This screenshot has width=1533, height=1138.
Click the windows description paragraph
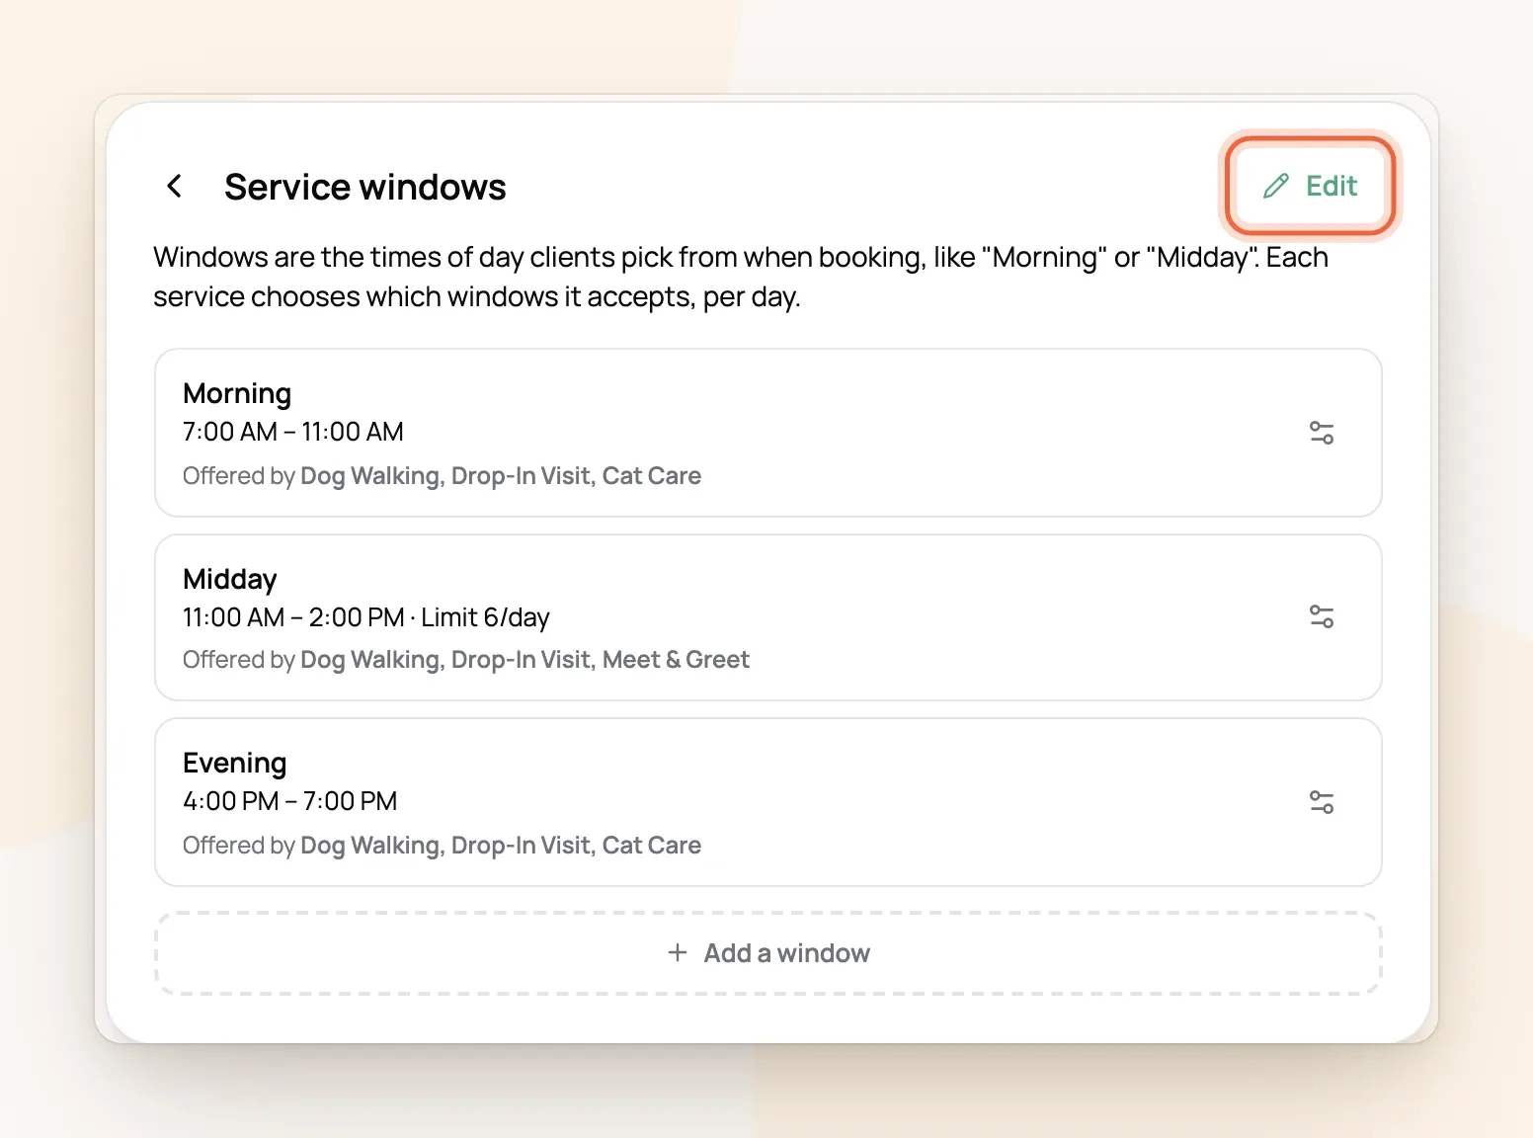(x=741, y=277)
